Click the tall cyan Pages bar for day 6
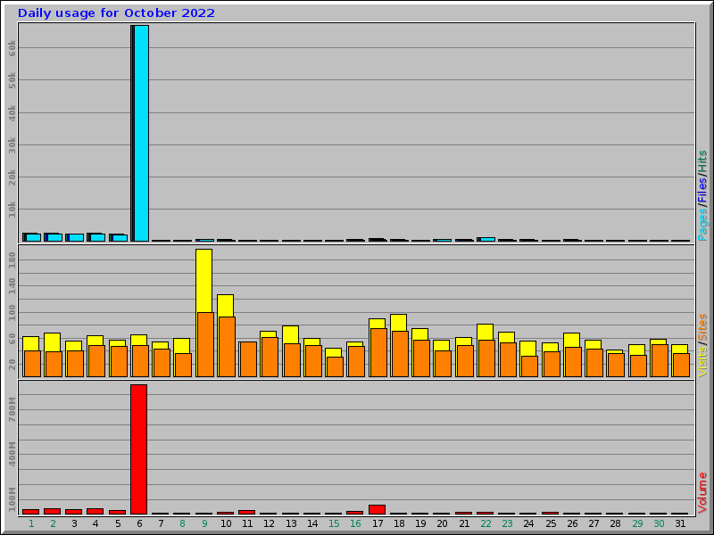 [x=141, y=133]
